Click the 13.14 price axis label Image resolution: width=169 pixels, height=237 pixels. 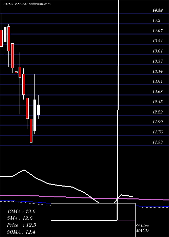point(158,71)
